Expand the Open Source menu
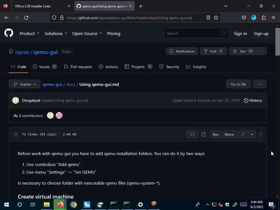 click(x=87, y=33)
